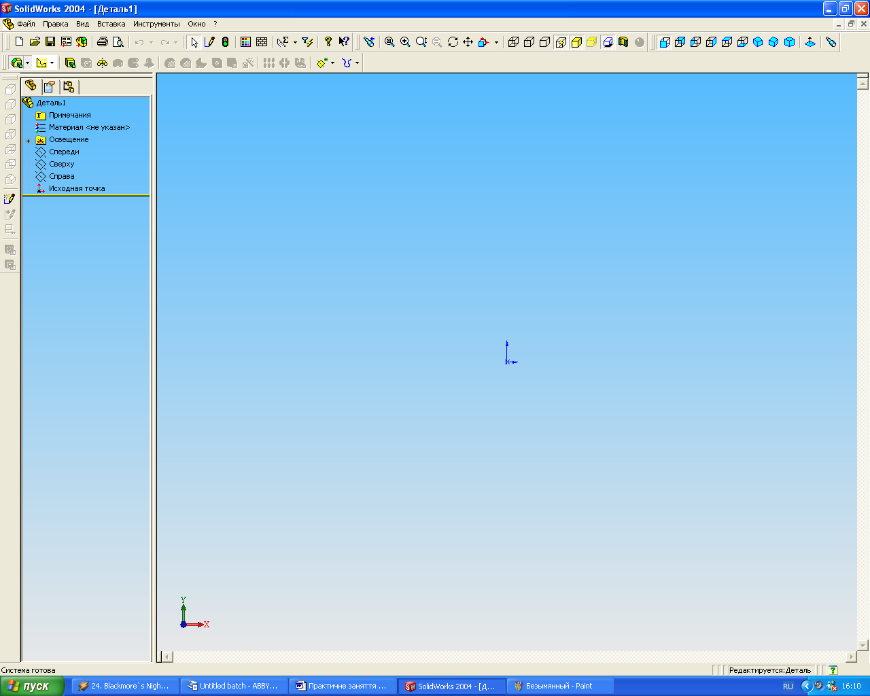Click Rotate View circular arrows icon
This screenshot has width=870, height=696.
[453, 42]
